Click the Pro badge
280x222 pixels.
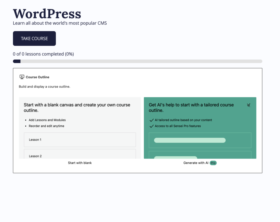click(213, 163)
